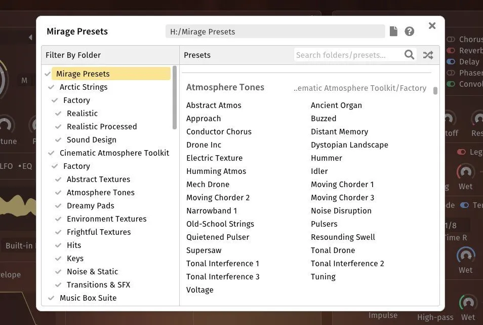Click the M macro button on the left edge
The image size is (483, 325).
pyautogui.click(x=24, y=80)
